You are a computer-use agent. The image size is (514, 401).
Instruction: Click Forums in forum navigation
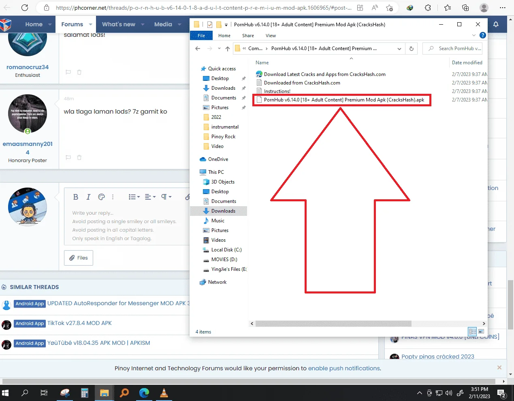(72, 24)
